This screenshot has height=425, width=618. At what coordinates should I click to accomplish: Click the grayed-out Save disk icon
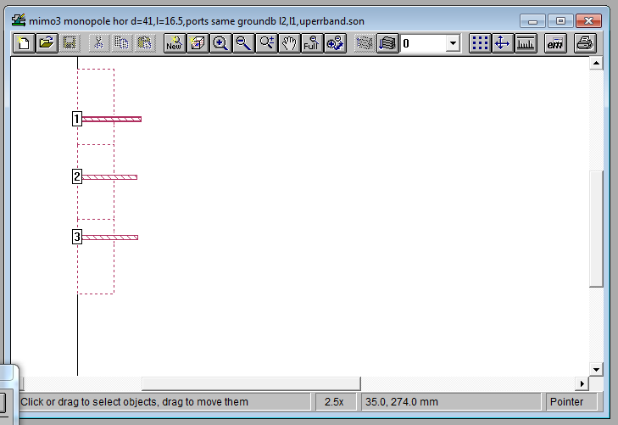[x=70, y=43]
